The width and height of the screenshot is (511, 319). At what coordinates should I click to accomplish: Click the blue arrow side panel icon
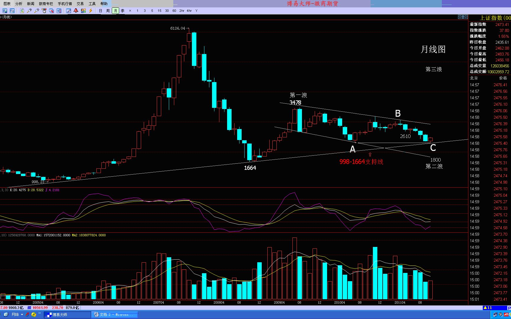(59, 11)
